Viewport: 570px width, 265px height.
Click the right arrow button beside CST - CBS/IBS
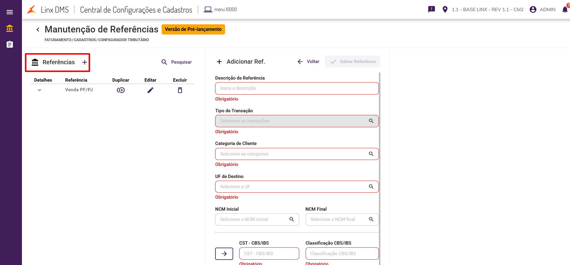click(x=224, y=254)
